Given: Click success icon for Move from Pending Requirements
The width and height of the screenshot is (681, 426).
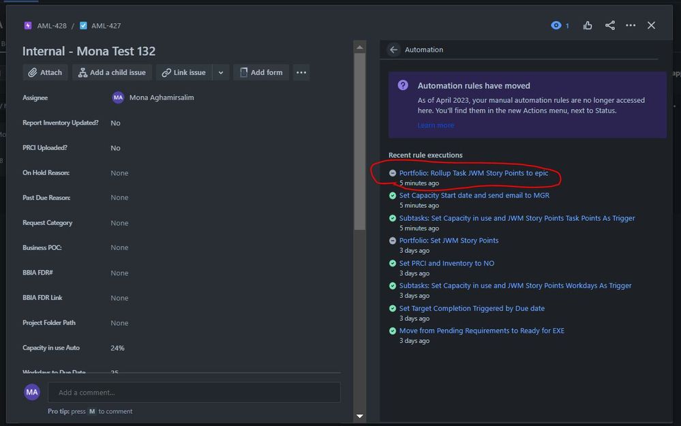Looking at the screenshot, I should point(393,331).
